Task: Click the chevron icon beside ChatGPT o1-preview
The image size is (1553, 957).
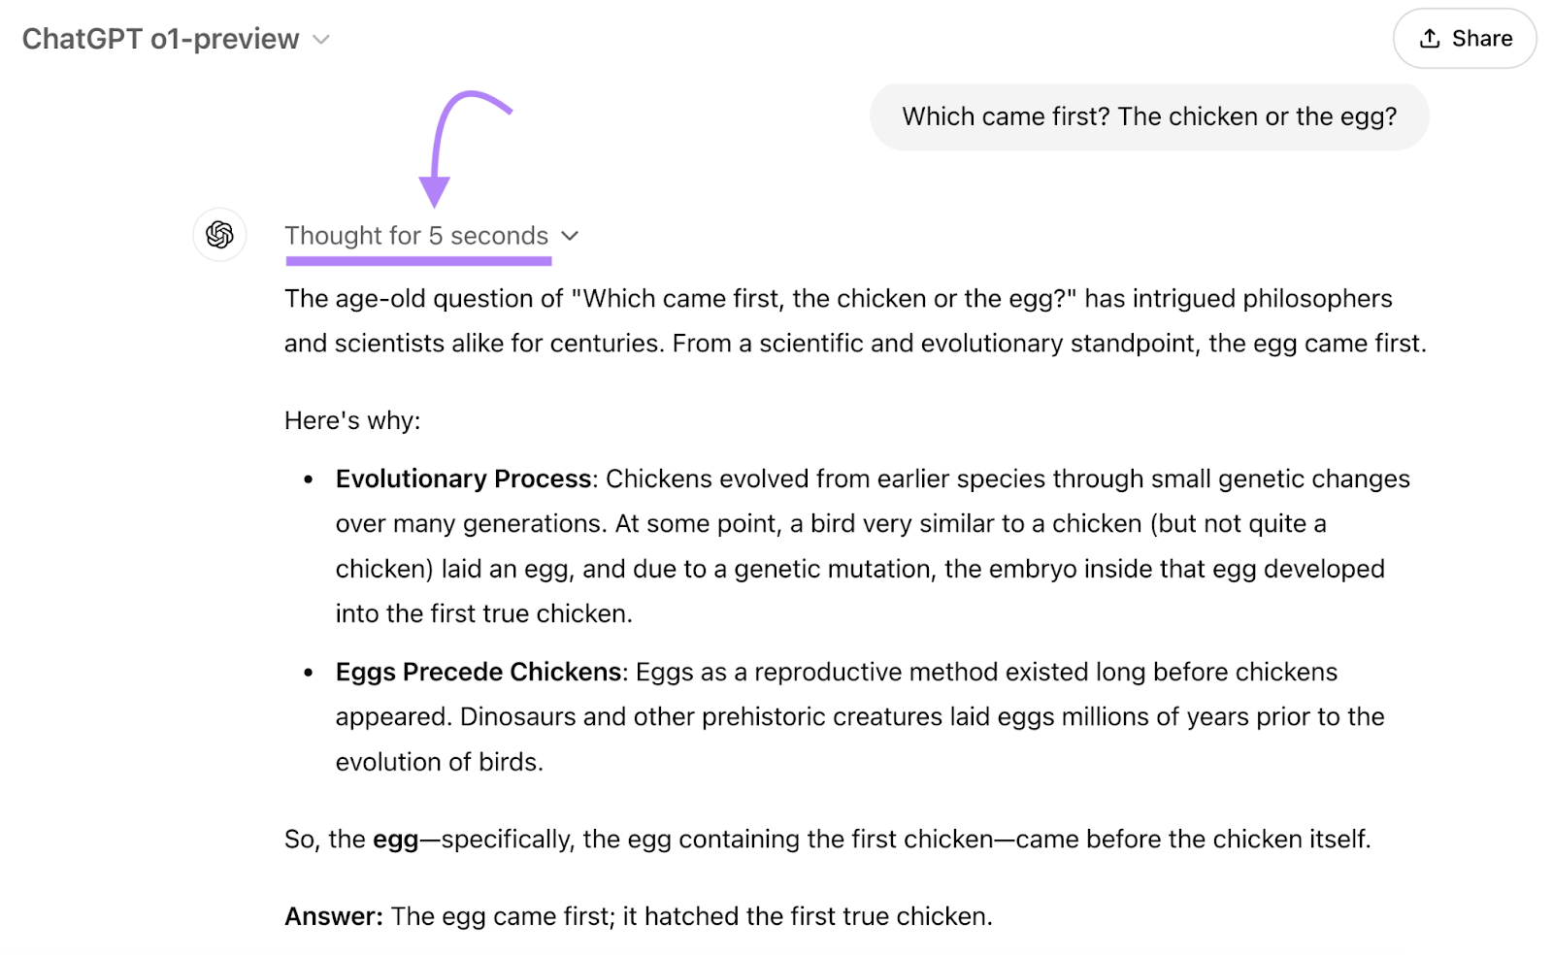Action: 322,41
